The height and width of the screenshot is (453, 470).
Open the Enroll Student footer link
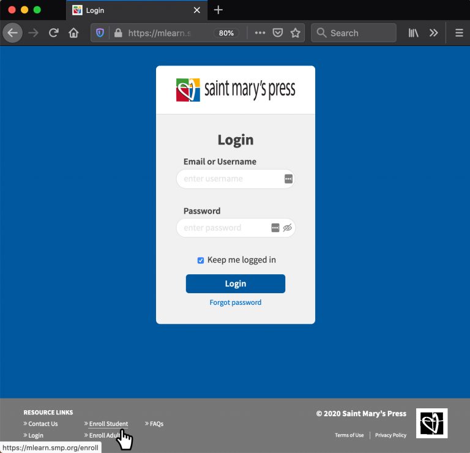(x=108, y=424)
